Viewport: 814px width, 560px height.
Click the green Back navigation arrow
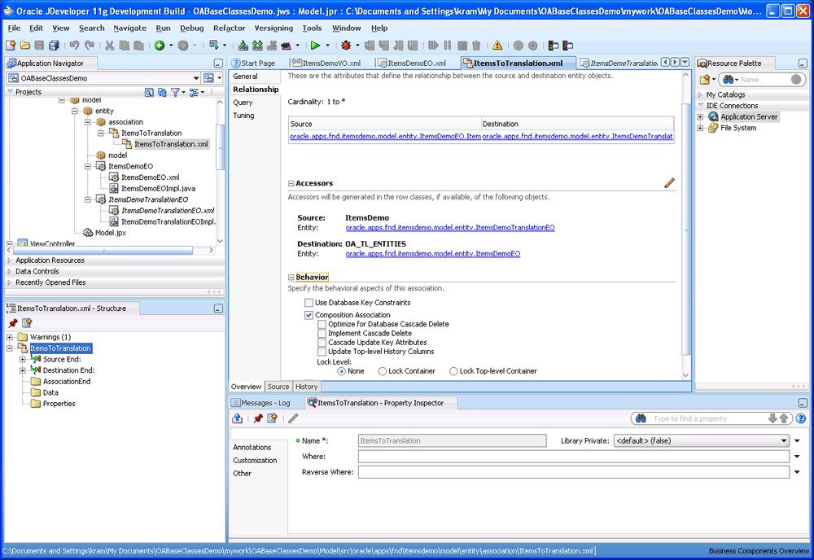[x=160, y=46]
